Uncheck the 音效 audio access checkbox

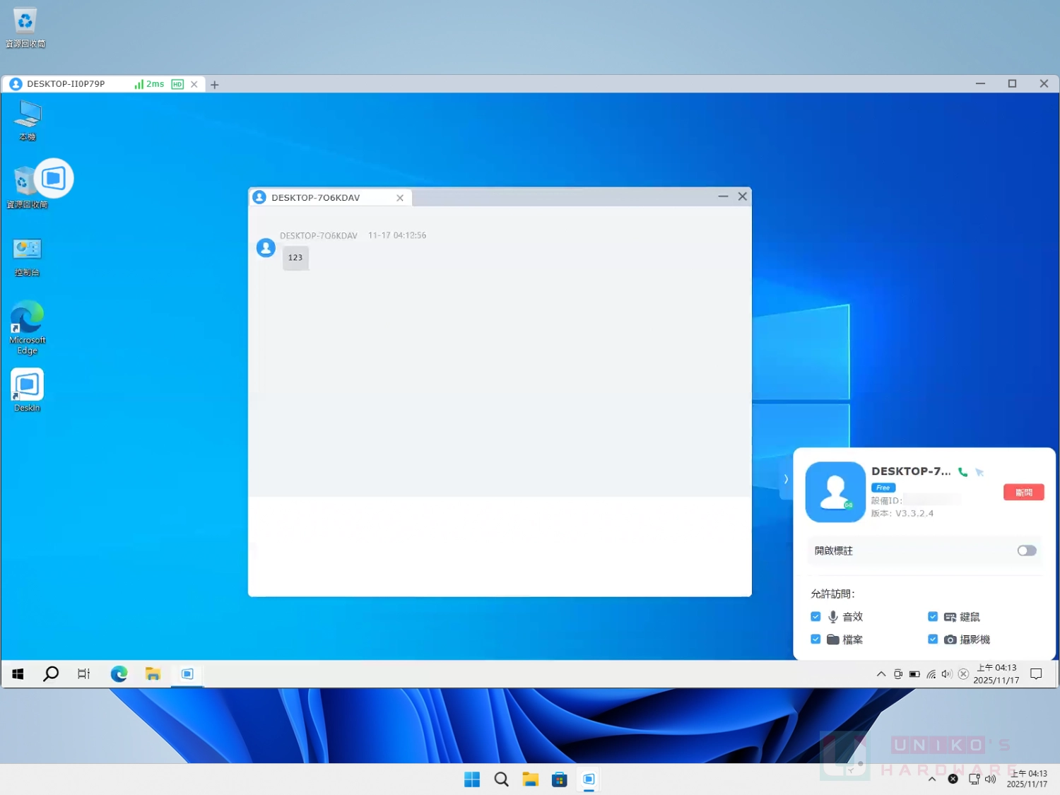815,616
